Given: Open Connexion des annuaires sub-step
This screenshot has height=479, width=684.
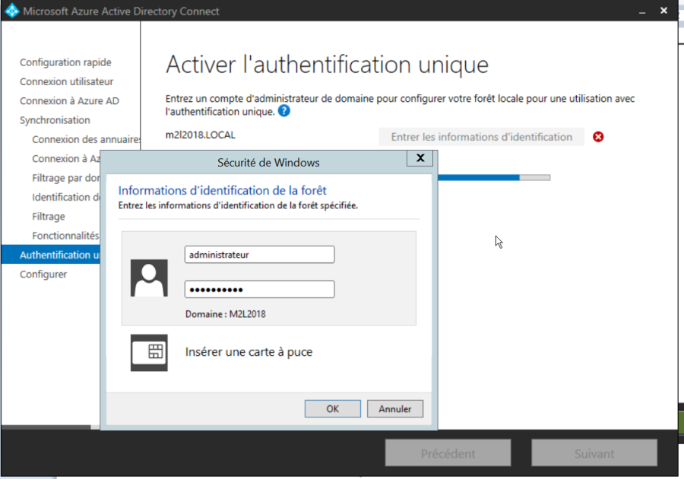Looking at the screenshot, I should pyautogui.click(x=86, y=139).
